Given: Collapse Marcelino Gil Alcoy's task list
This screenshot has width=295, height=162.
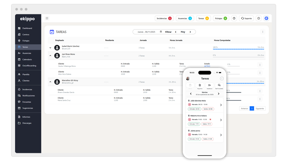Looking at the screenshot, I should (x=50, y=82).
